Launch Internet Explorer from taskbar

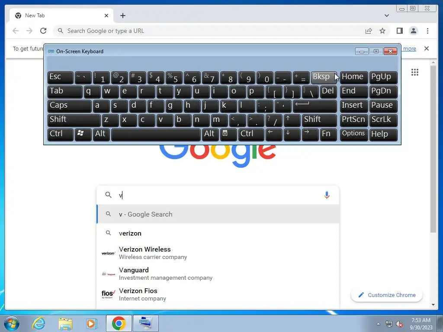coord(39,323)
